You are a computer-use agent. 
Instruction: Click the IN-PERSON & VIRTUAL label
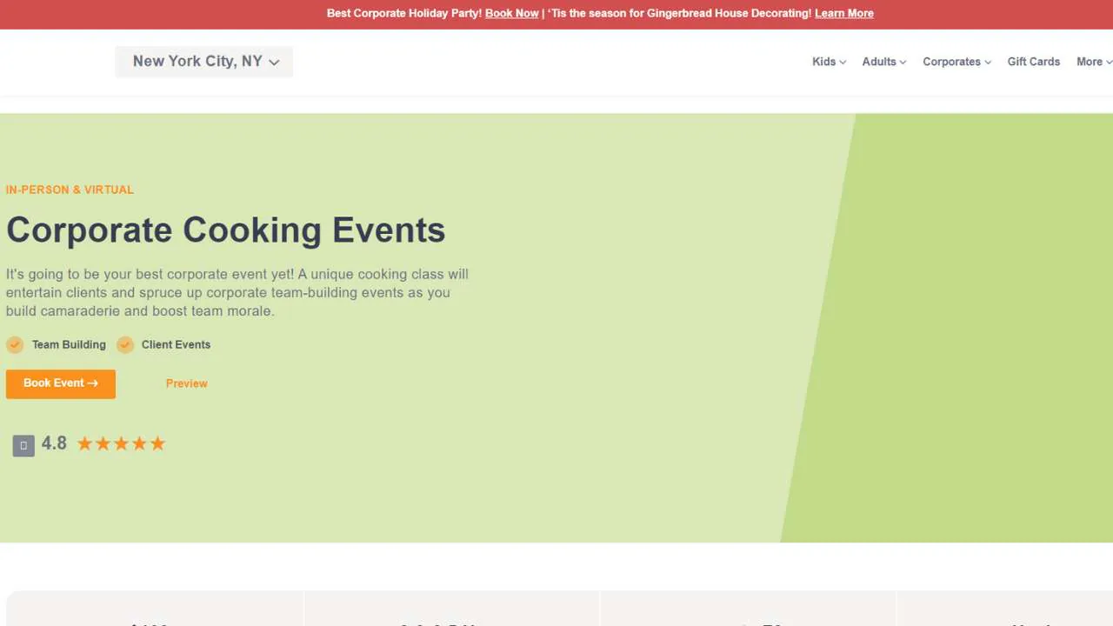(x=70, y=190)
